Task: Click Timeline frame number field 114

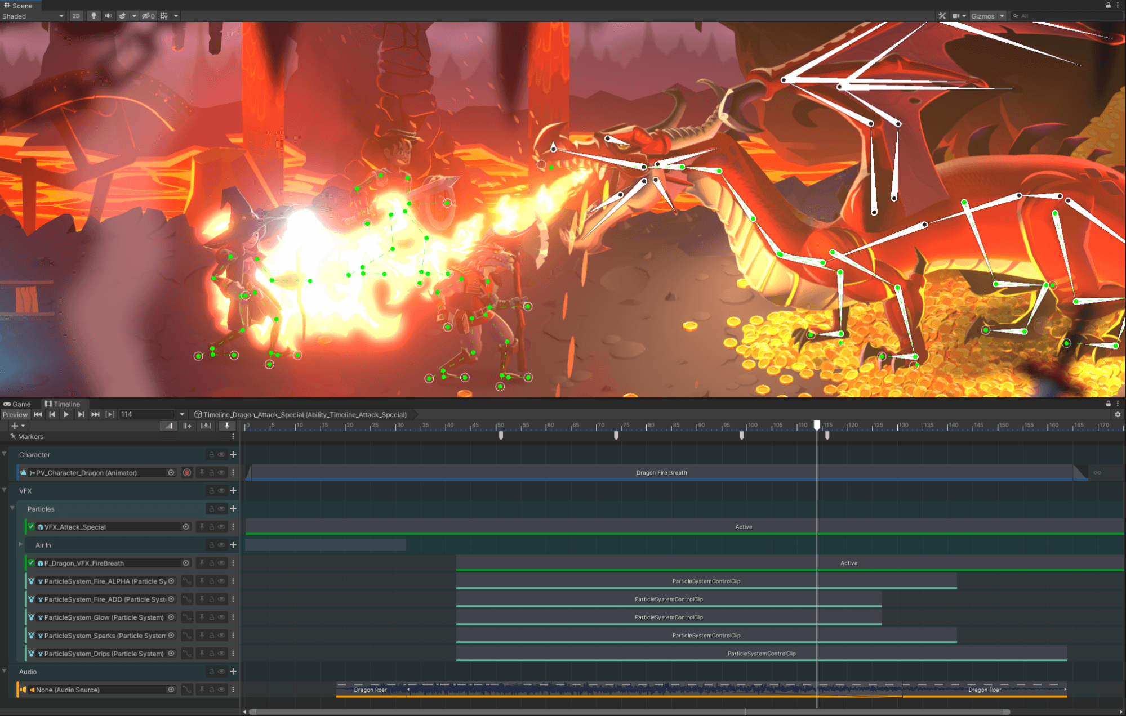Action: [146, 414]
